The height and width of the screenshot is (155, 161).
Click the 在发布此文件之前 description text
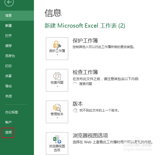click(106, 79)
